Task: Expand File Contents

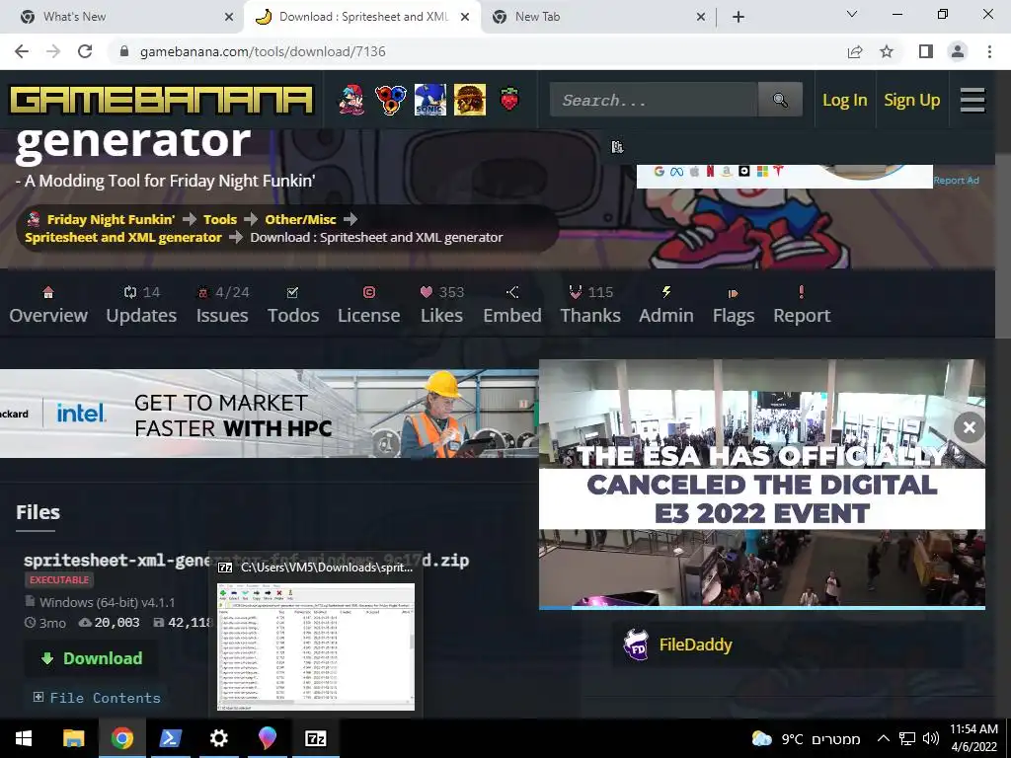Action: [97, 698]
